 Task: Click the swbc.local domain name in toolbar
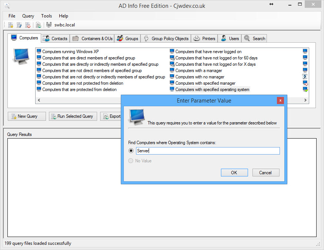65,25
